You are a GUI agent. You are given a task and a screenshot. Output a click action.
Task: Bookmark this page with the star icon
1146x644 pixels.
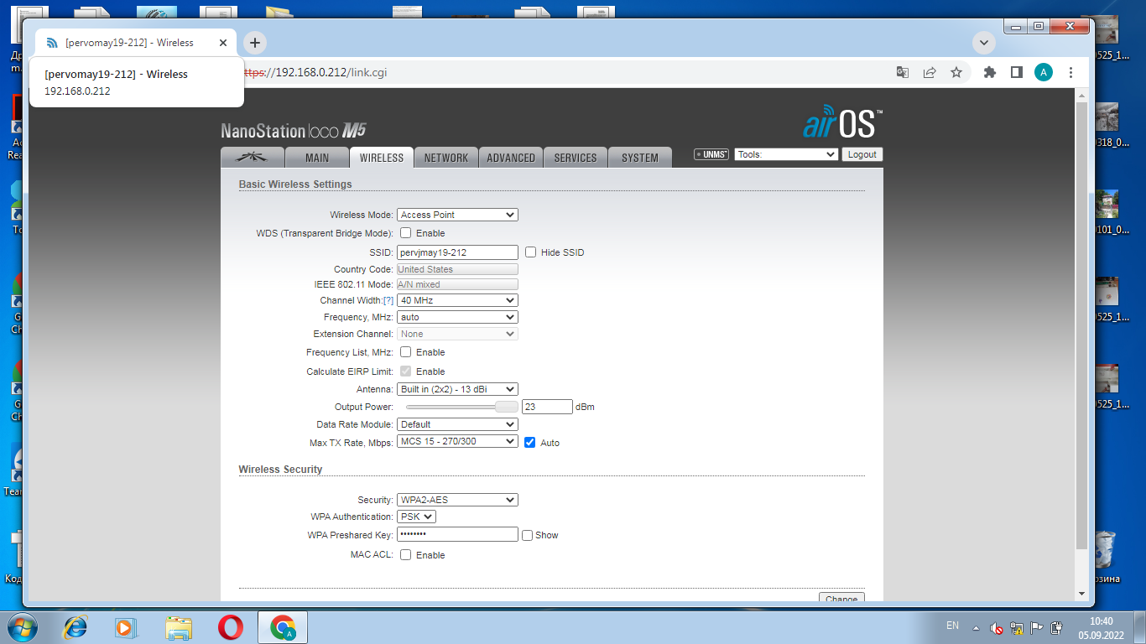coord(956,72)
